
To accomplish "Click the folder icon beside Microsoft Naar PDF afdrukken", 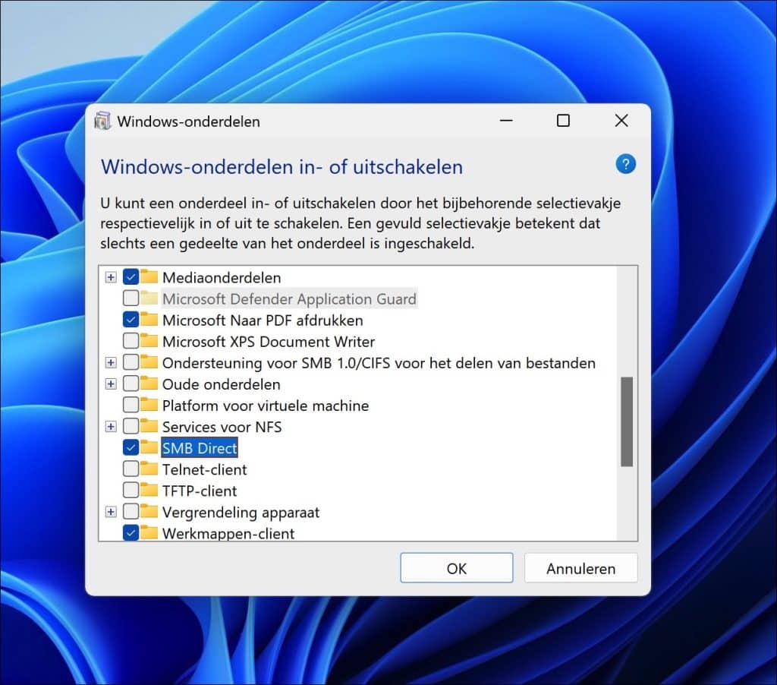I will coord(149,320).
